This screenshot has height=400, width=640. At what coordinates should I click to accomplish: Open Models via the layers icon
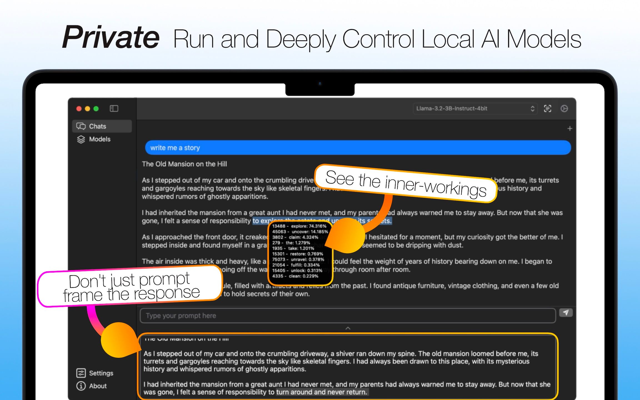[81, 139]
